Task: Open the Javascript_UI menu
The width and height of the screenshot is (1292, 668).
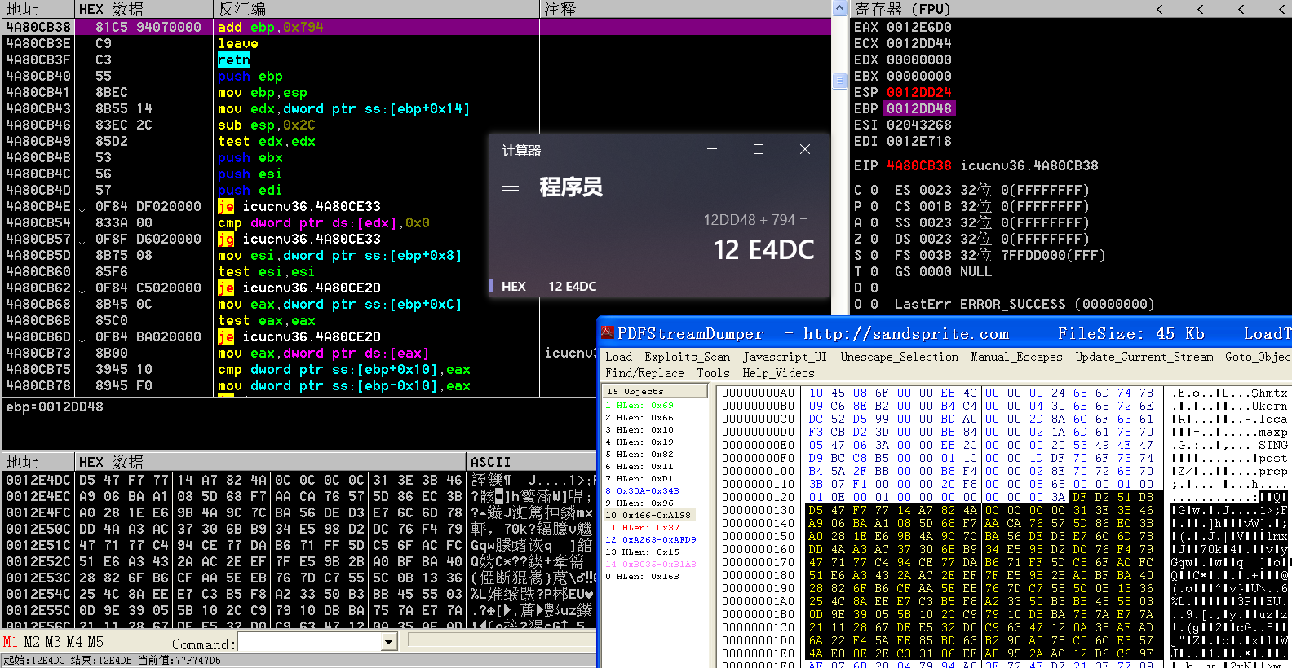Action: click(x=784, y=357)
